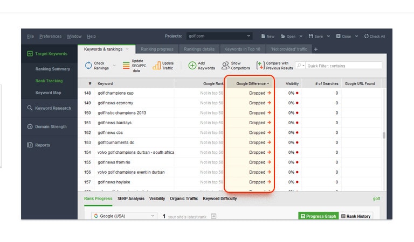
Task: Open the Target Keywords sidebar module
Action: 50,54
